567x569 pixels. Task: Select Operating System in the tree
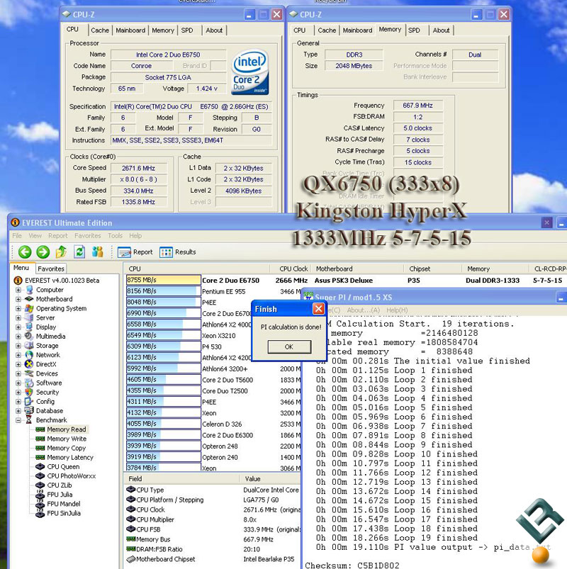click(62, 308)
